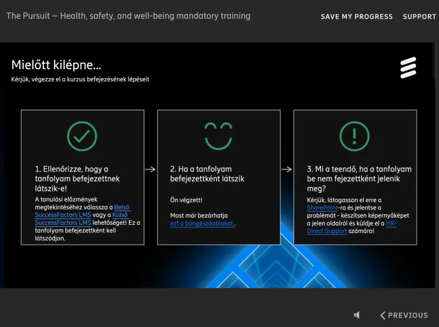
Task: Click the green checkmark circle icon
Action: click(x=82, y=136)
